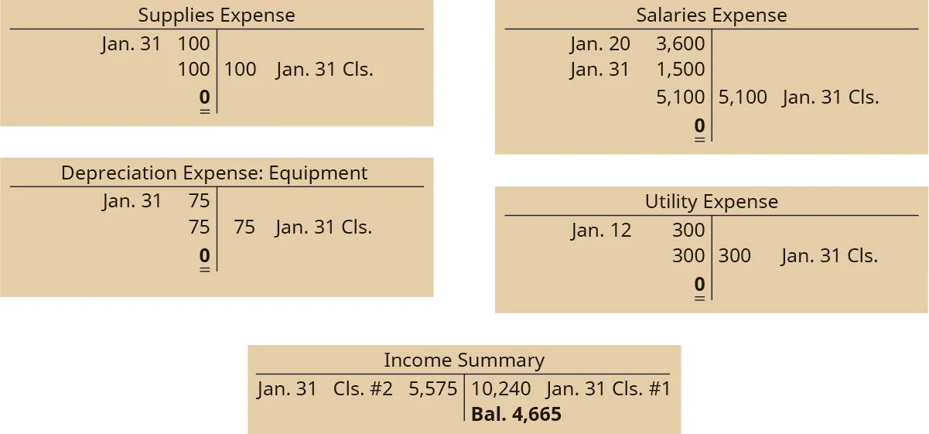Click the 3,600 Jan. 20 salaries debit

[680, 44]
